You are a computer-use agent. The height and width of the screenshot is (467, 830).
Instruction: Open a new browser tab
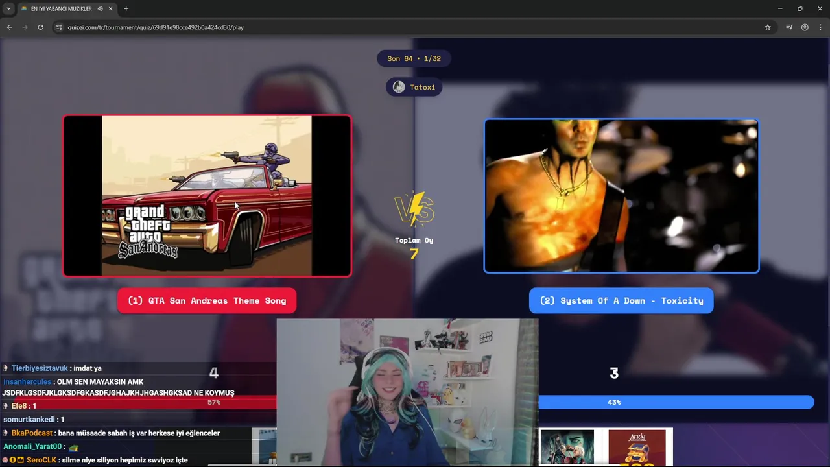126,9
